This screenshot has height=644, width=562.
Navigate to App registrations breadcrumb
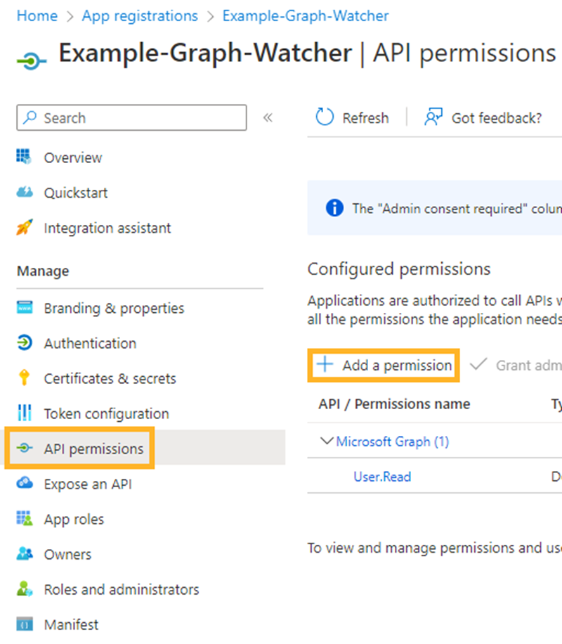pyautogui.click(x=140, y=15)
